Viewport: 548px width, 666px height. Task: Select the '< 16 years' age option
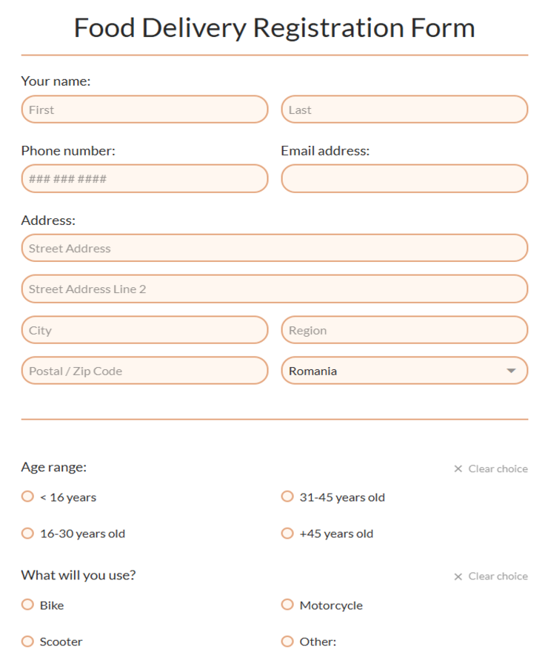[x=28, y=497]
